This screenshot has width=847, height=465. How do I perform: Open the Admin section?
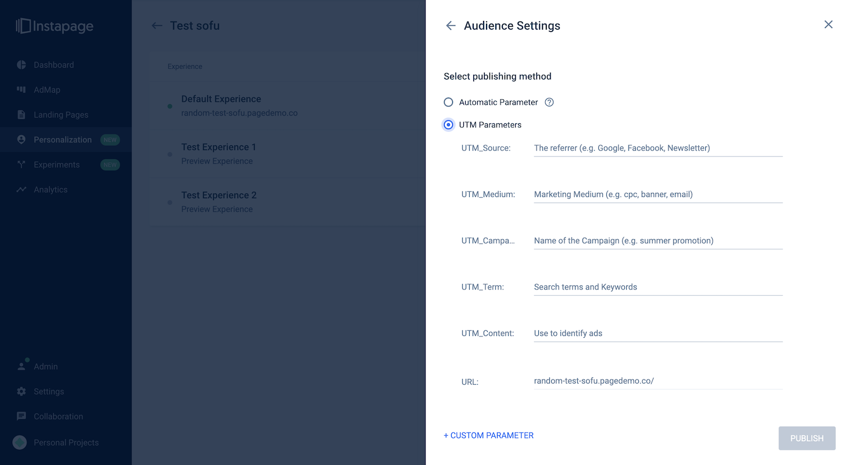coord(47,366)
